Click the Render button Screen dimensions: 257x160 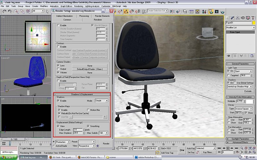pyautogui.click(x=106, y=144)
